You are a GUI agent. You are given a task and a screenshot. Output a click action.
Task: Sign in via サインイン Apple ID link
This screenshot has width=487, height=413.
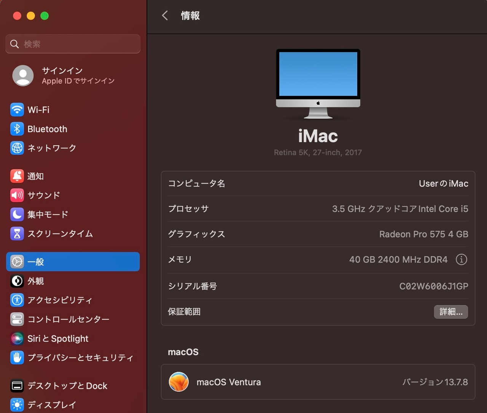pyautogui.click(x=78, y=76)
